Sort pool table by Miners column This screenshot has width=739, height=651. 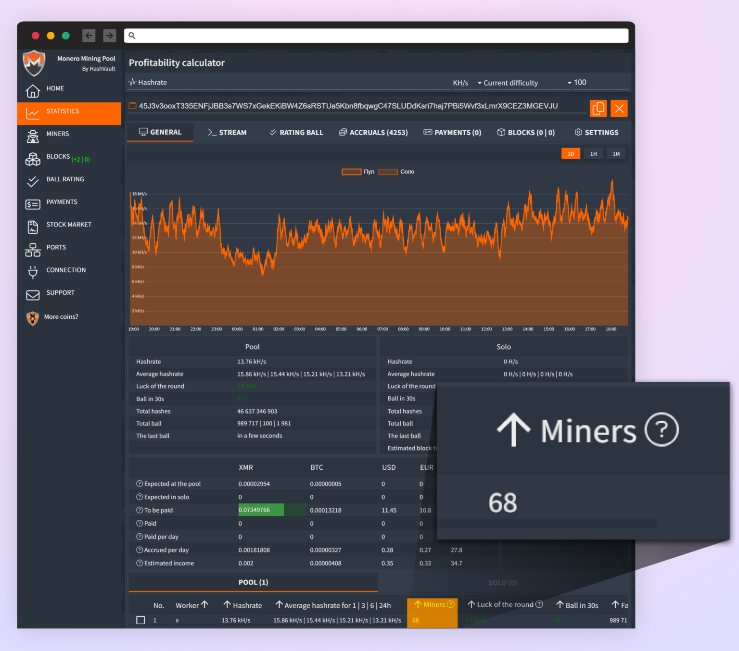tap(432, 604)
